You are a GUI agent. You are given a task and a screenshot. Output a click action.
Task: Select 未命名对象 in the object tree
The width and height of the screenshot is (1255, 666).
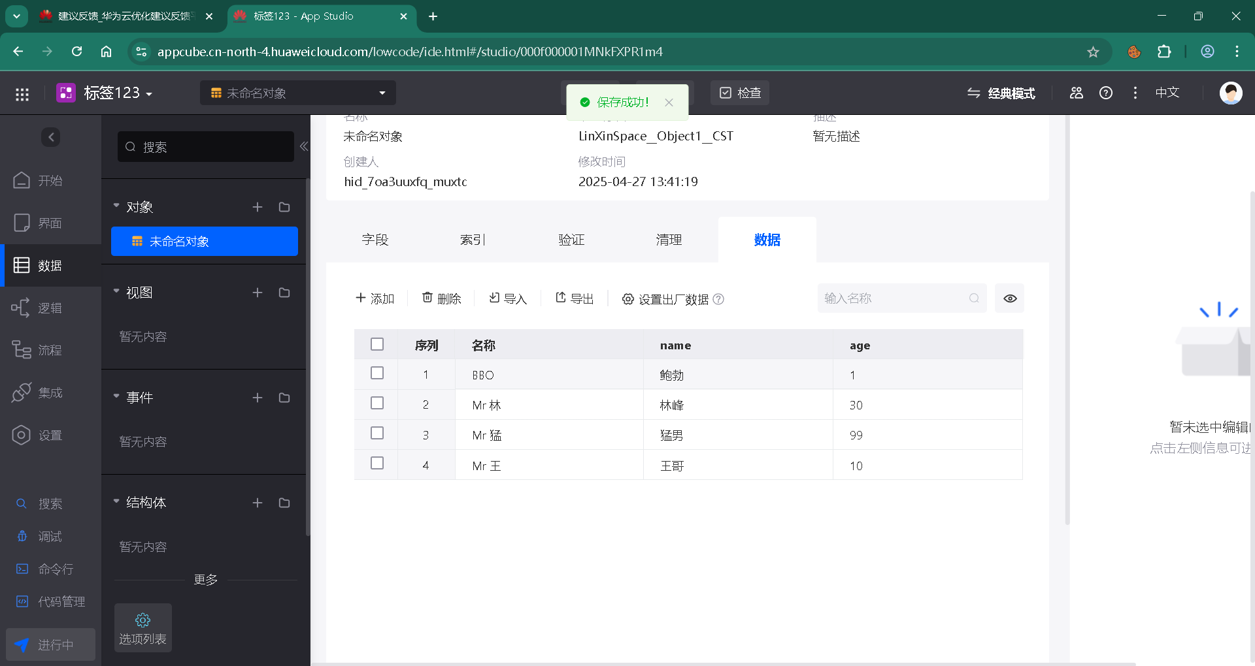coord(205,242)
